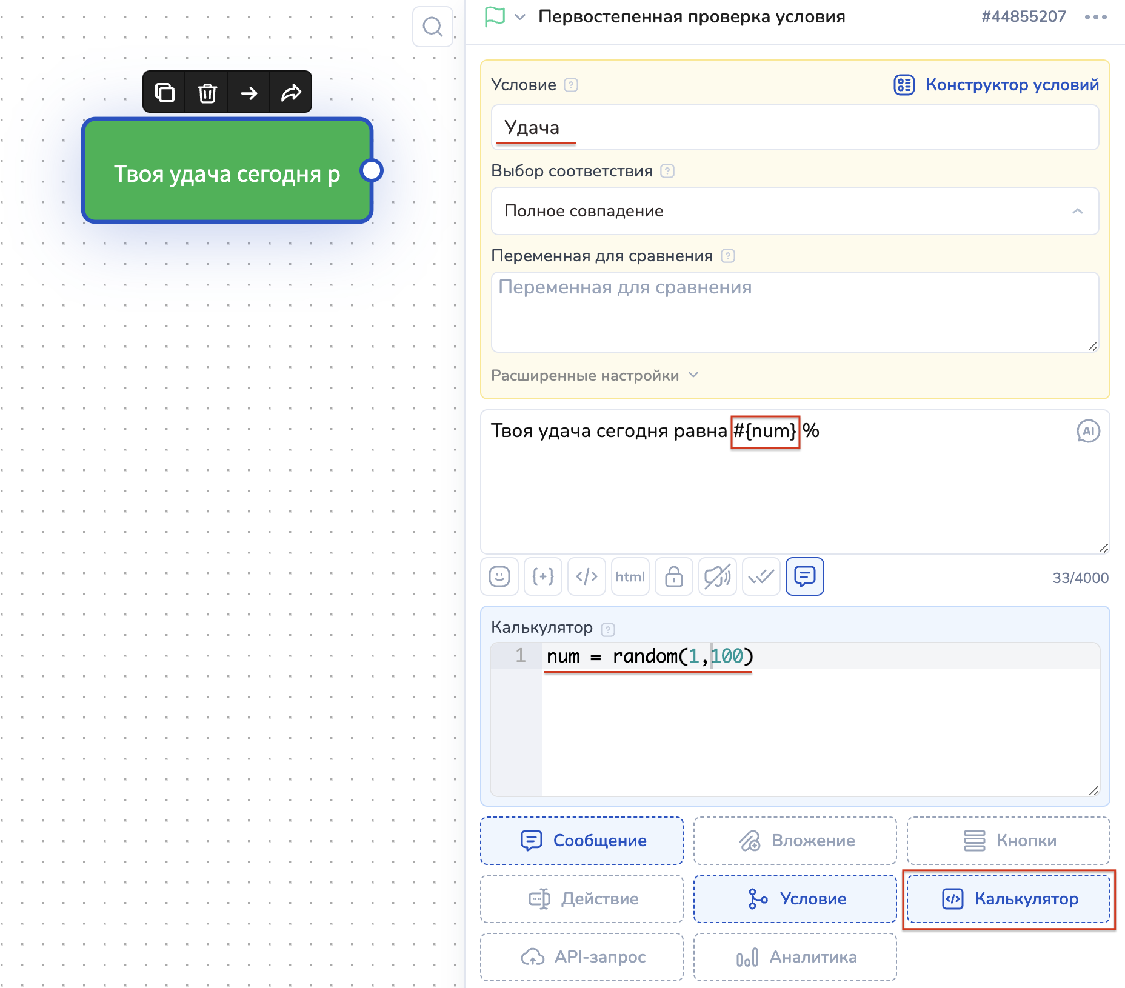Toggle the html mode button
This screenshot has height=988, width=1125.
point(630,576)
